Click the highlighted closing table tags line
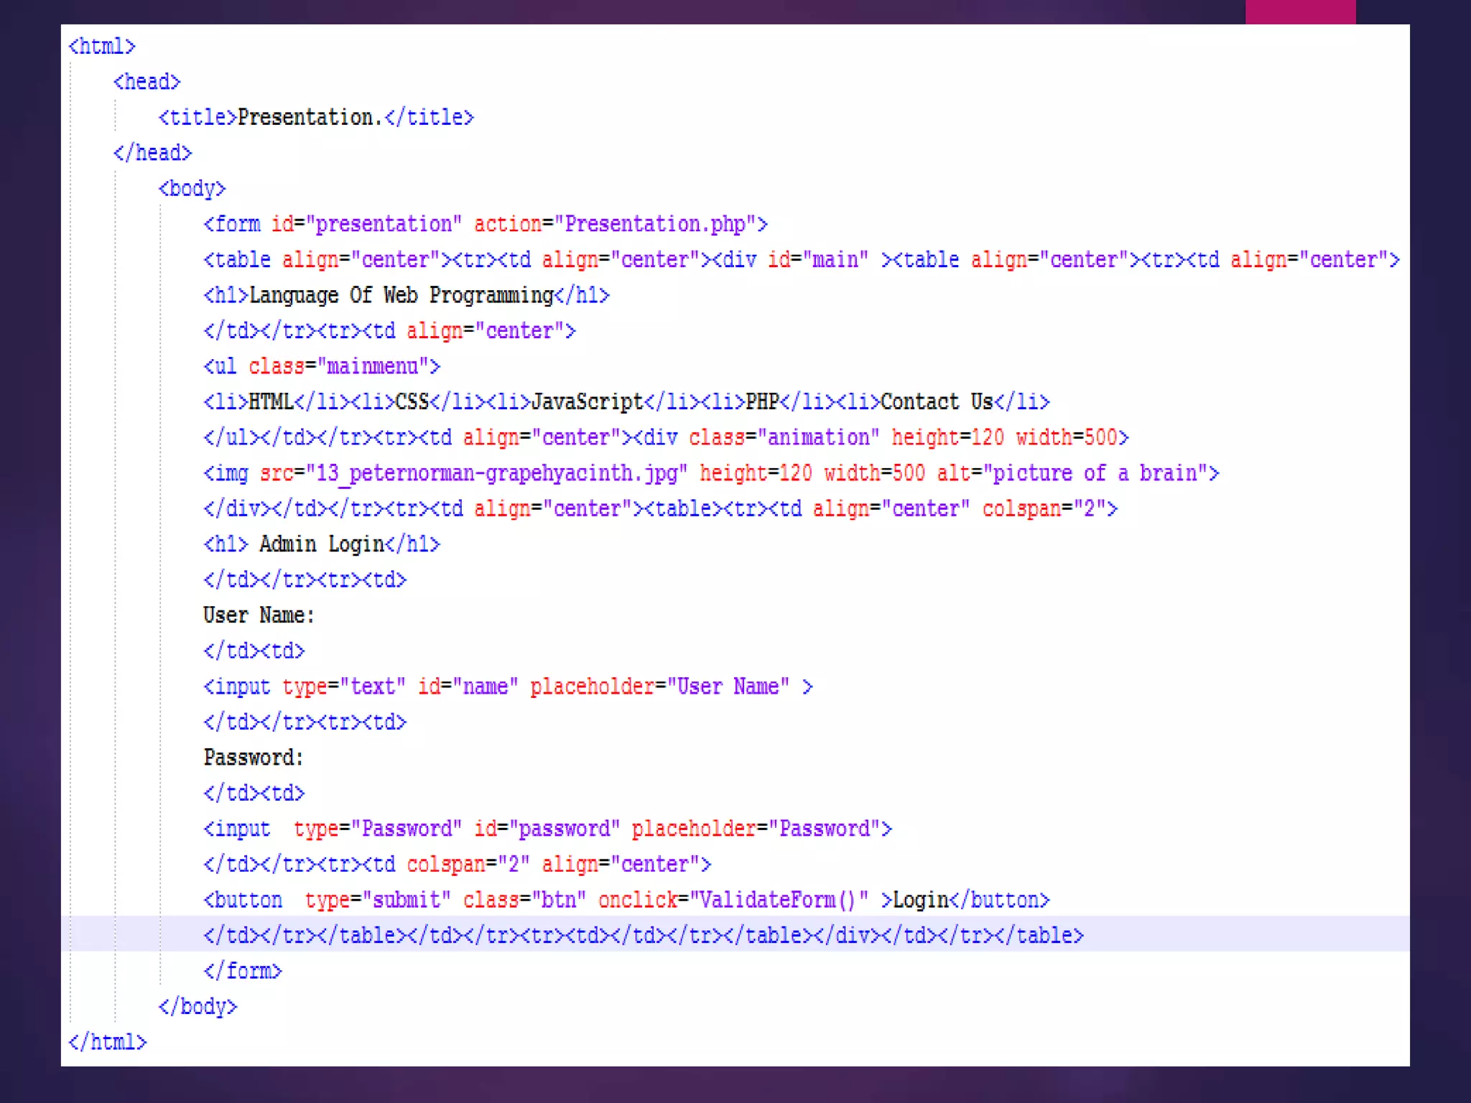Viewport: 1471px width, 1103px height. point(643,936)
